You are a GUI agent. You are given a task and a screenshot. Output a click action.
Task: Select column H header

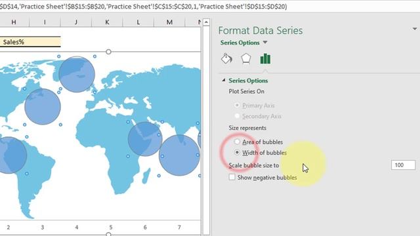tap(14, 22)
